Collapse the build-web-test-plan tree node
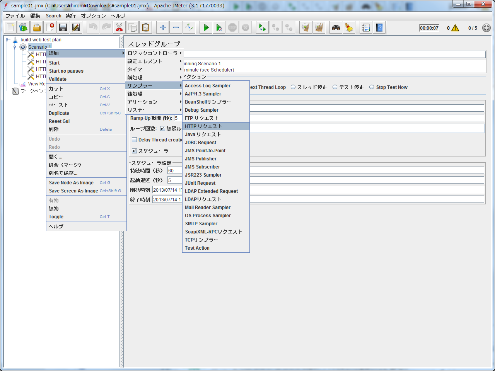Viewport: 495px width, 371px height. (7, 39)
